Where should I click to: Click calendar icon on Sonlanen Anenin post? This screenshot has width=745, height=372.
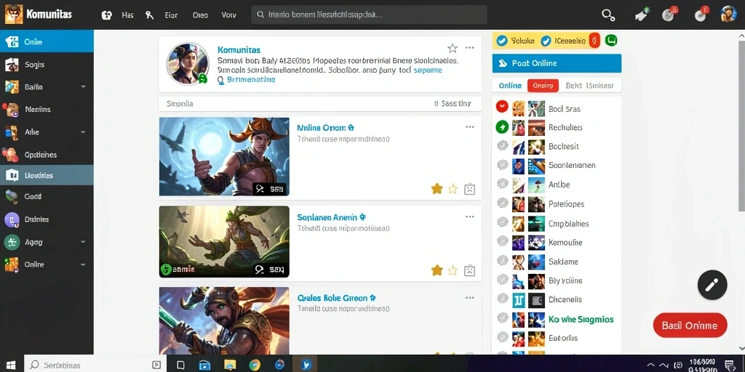point(469,270)
